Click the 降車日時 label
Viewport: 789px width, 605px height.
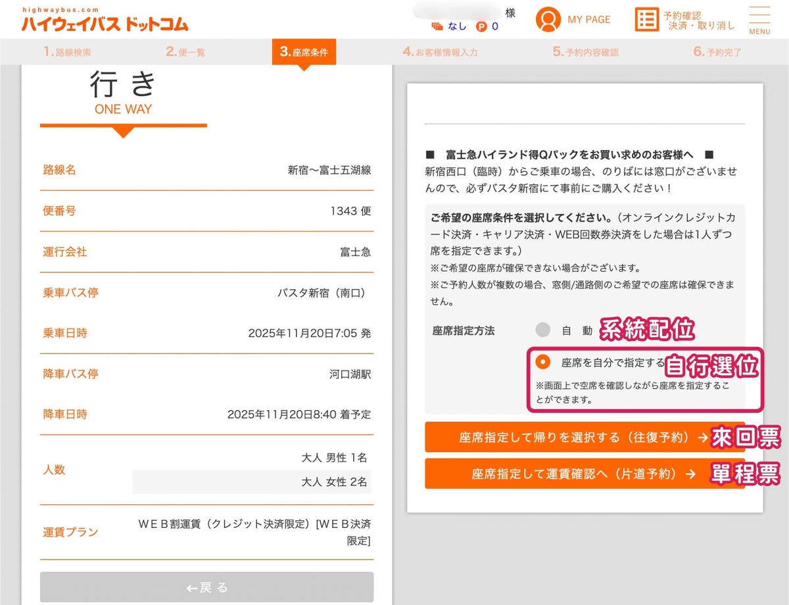64,415
